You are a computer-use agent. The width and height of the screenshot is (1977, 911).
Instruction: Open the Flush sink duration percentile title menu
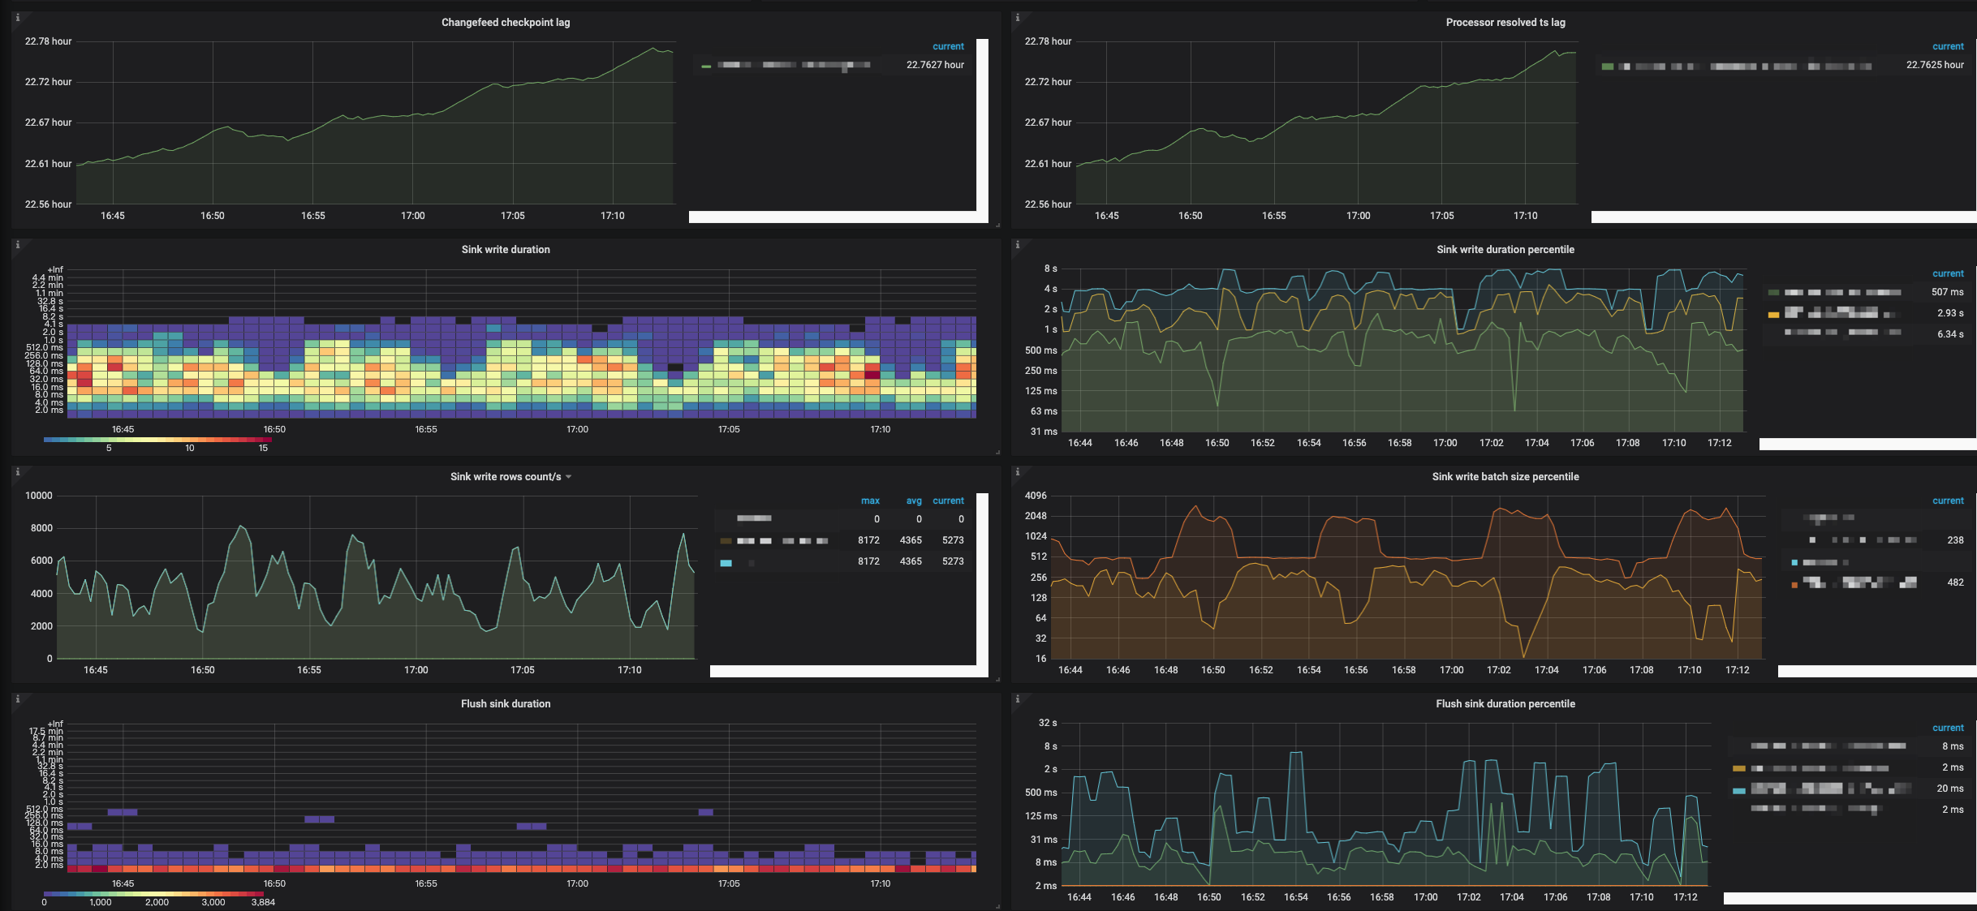[x=1505, y=704]
